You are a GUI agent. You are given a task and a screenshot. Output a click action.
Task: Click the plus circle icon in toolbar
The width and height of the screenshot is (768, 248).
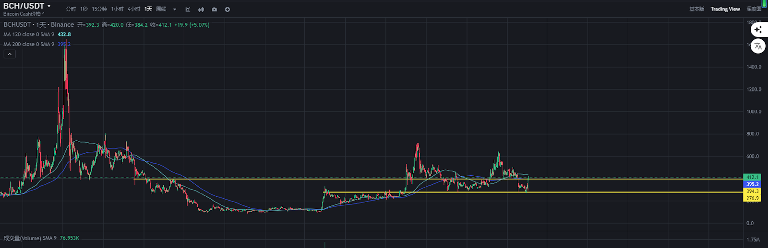[x=227, y=9]
